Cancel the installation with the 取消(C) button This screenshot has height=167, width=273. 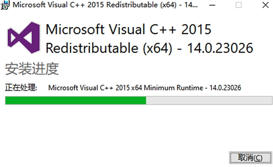point(250,158)
